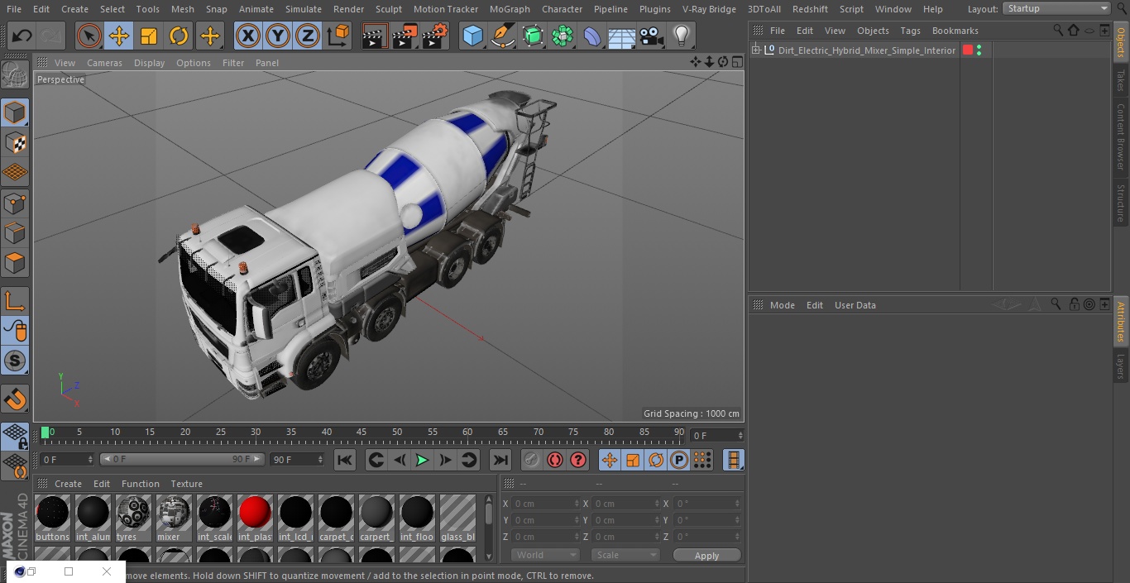Open the World coordinate dropdown
Viewport: 1130px width, 583px height.
[x=544, y=555]
